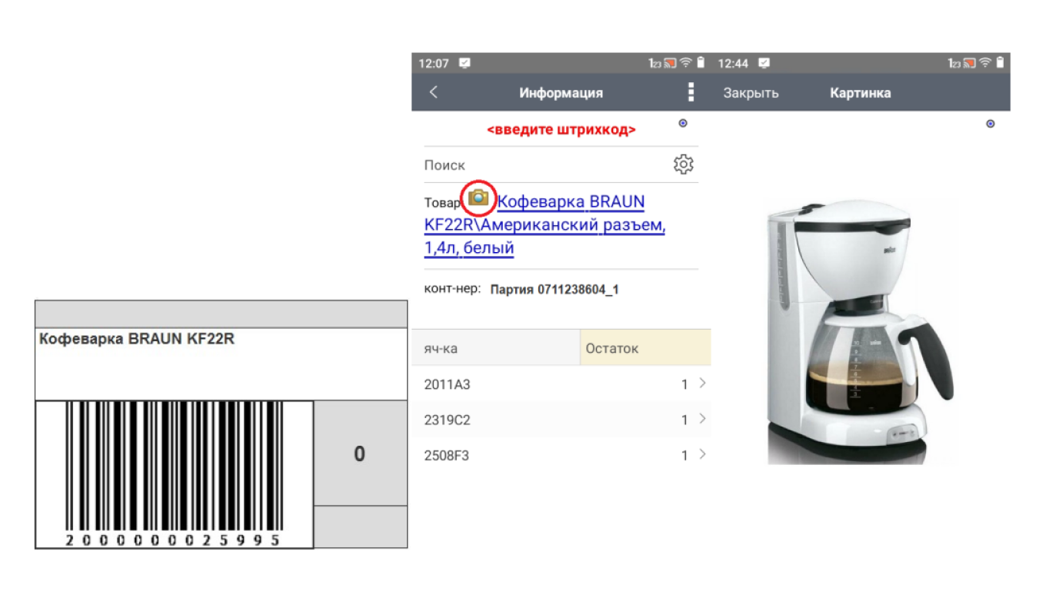The image size is (1046, 601).
Task: Tap the cast icon in Информация screen status bar
Action: point(670,63)
